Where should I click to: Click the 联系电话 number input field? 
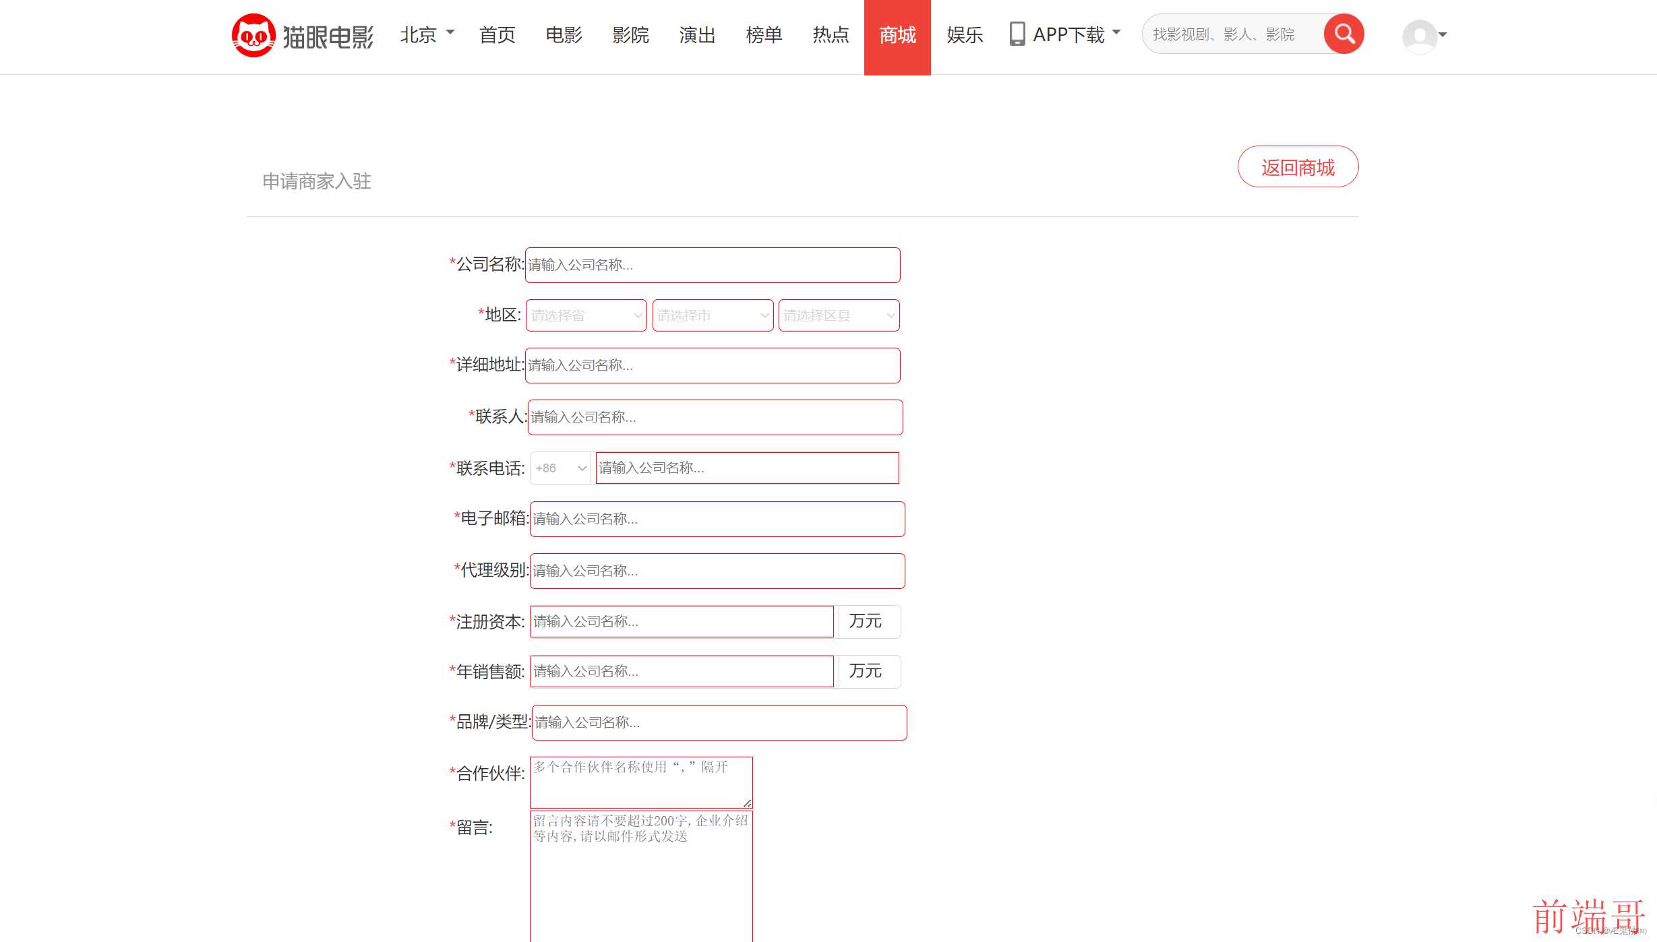click(747, 468)
